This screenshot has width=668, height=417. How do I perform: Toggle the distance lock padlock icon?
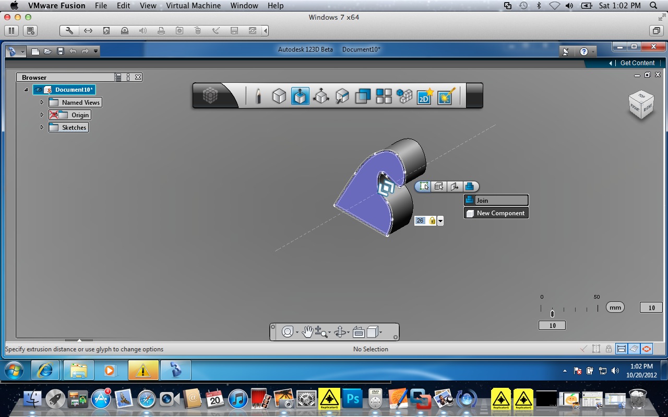(x=432, y=220)
